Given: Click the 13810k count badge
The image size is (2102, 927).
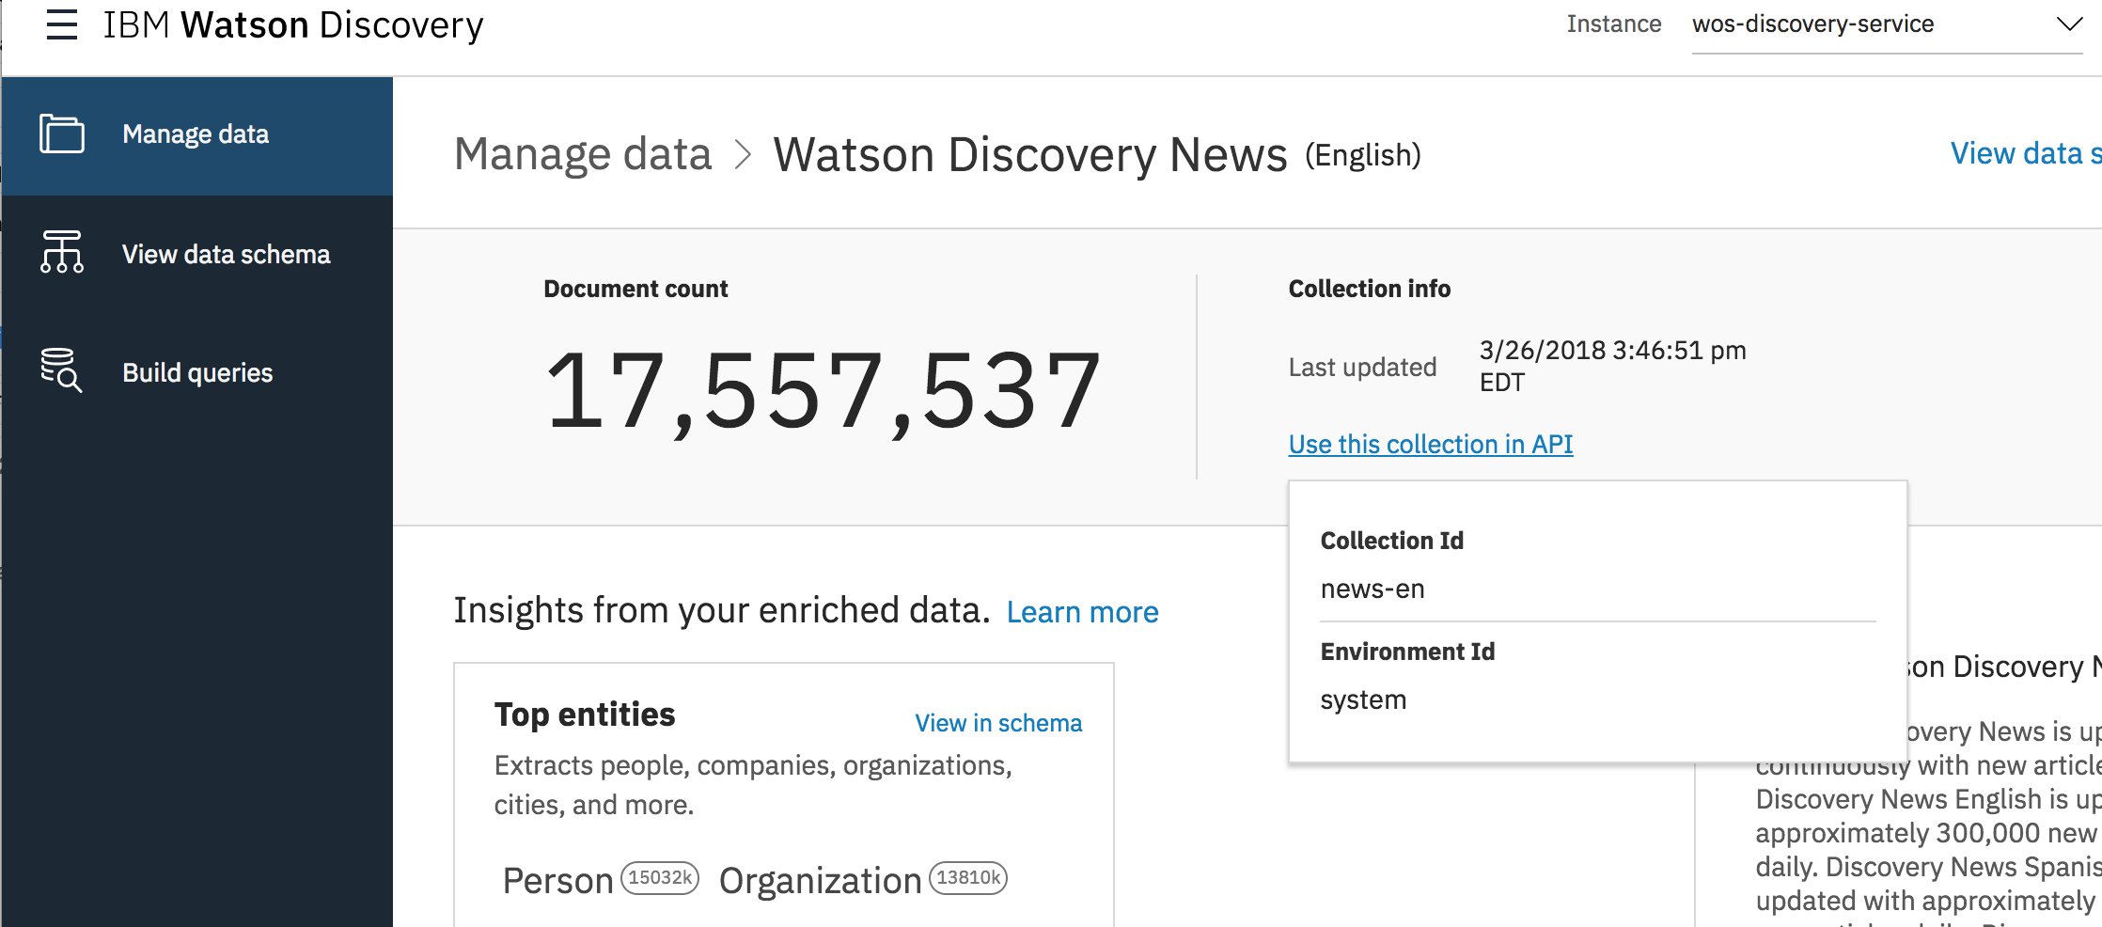Looking at the screenshot, I should (x=968, y=878).
